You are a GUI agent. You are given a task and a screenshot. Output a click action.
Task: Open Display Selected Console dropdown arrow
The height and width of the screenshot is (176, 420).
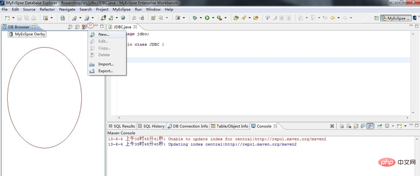[393, 126]
